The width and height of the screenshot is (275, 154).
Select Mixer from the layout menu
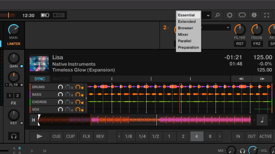point(183,34)
